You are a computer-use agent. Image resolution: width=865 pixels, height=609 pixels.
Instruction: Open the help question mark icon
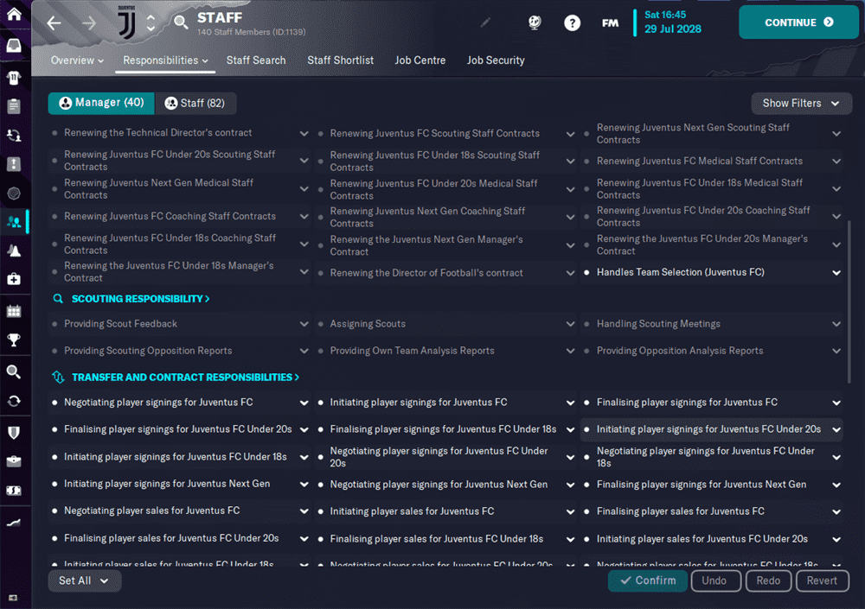(x=572, y=22)
